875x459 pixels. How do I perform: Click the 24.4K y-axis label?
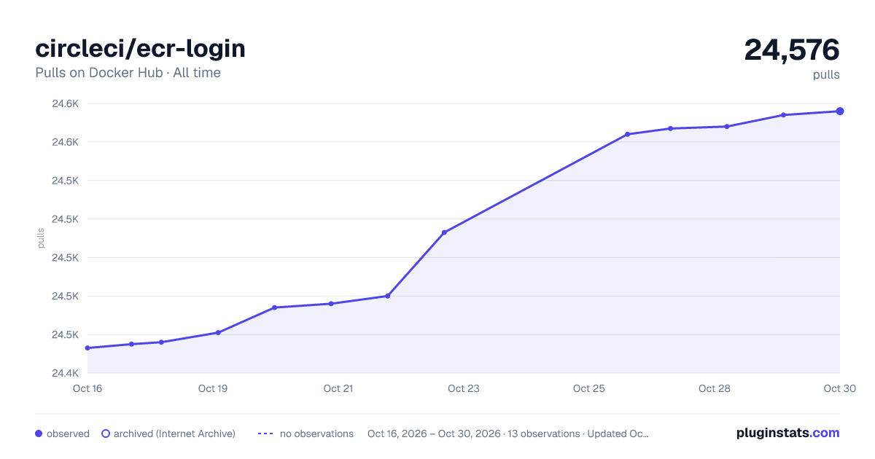[x=65, y=373]
